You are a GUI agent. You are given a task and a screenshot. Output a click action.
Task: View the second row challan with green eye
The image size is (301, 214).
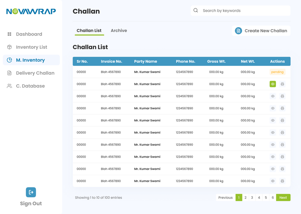click(272, 84)
